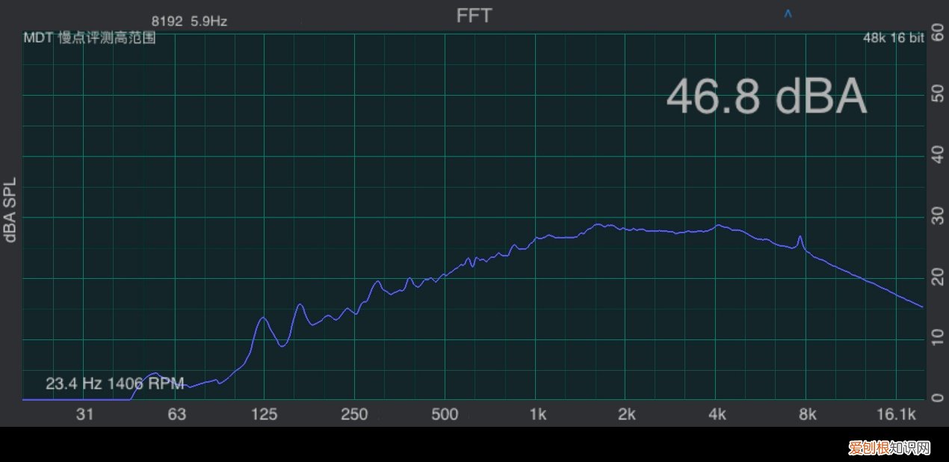Image resolution: width=949 pixels, height=462 pixels.
Task: Click the 48k 16 bit sample format label
Action: 891,38
